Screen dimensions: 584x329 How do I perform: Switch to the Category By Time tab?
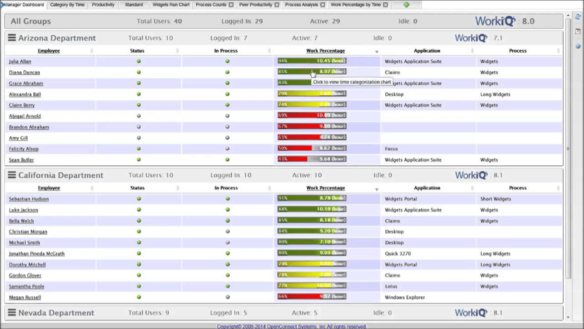point(67,5)
